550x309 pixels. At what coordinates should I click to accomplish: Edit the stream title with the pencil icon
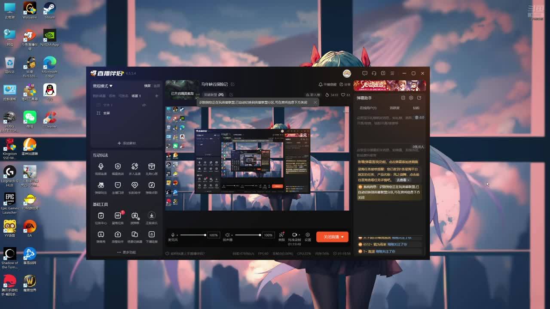click(x=232, y=85)
